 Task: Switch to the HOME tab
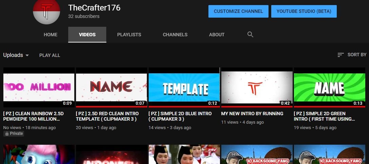coord(50,35)
